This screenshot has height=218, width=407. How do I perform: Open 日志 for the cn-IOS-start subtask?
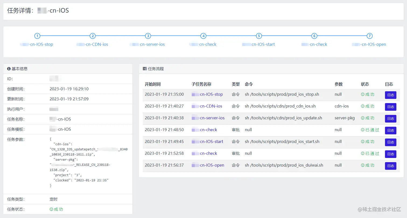(x=391, y=142)
